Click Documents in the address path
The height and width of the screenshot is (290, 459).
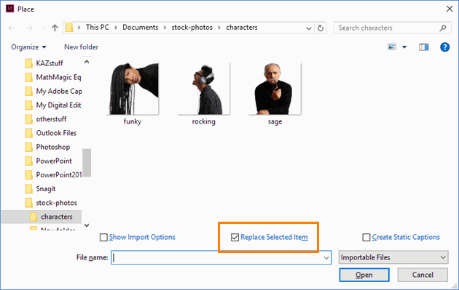tap(140, 28)
